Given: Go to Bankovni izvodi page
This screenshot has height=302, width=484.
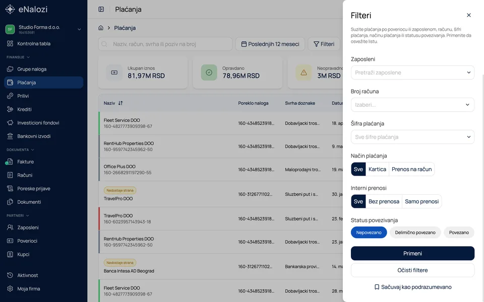Looking at the screenshot, I should pos(43,136).
